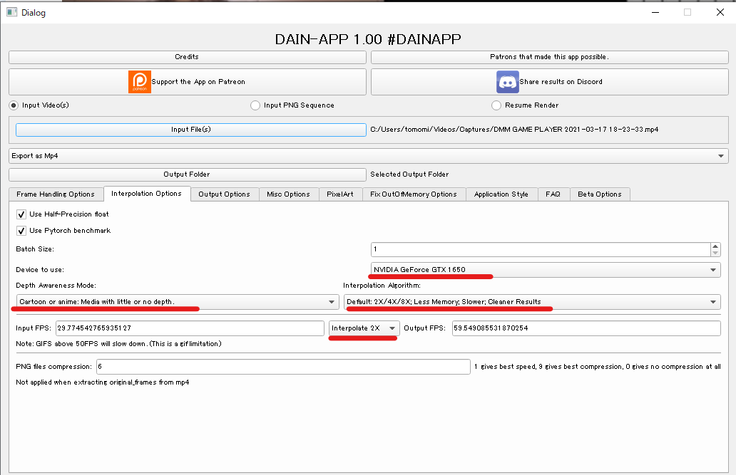Click the Credits button

point(188,57)
